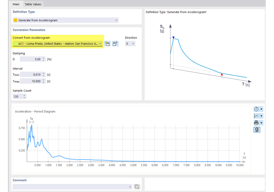The width and height of the screenshot is (274, 192).
Task: Click the printer icon for the diagram
Action: 256,123
